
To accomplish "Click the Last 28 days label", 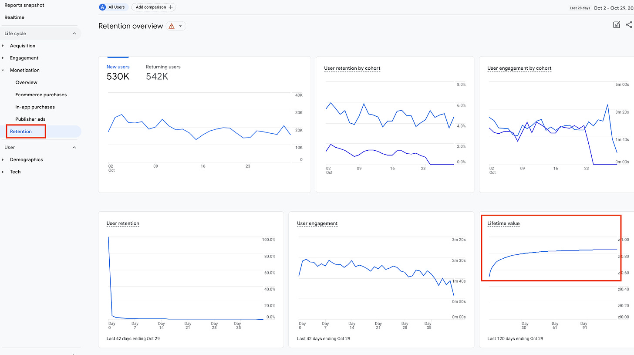I will (580, 8).
